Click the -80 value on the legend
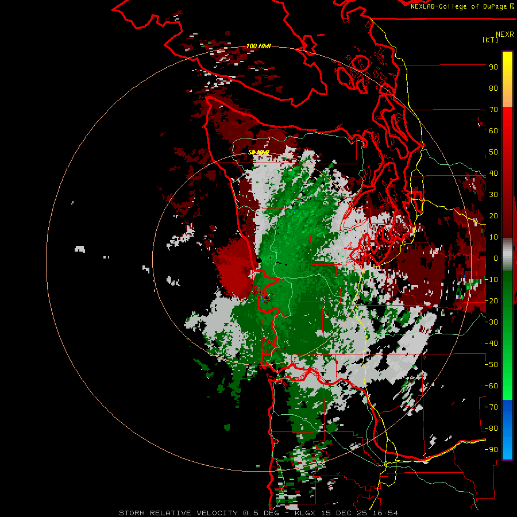The height and width of the screenshot is (517, 517). (x=491, y=429)
